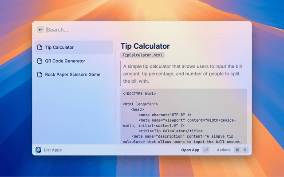The width and height of the screenshot is (284, 177).
Task: Click the Rock Paper Scissors document icon
Action: coord(40,74)
